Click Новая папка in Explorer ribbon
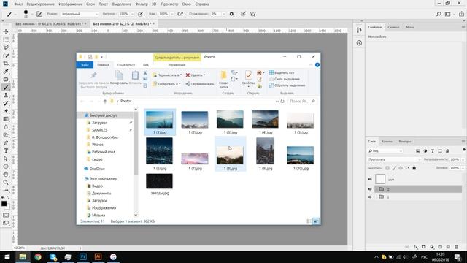The height and width of the screenshot is (263, 467). point(224,80)
